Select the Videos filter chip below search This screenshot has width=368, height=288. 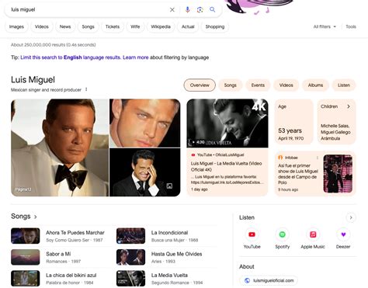click(x=42, y=26)
